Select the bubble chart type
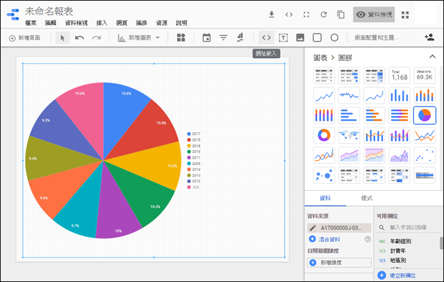 (x=324, y=175)
